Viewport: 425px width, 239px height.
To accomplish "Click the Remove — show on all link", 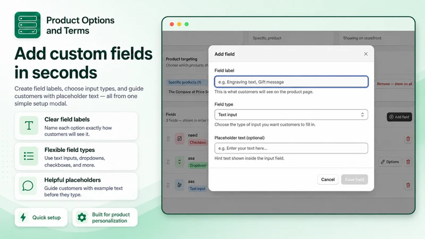I will pos(394,84).
